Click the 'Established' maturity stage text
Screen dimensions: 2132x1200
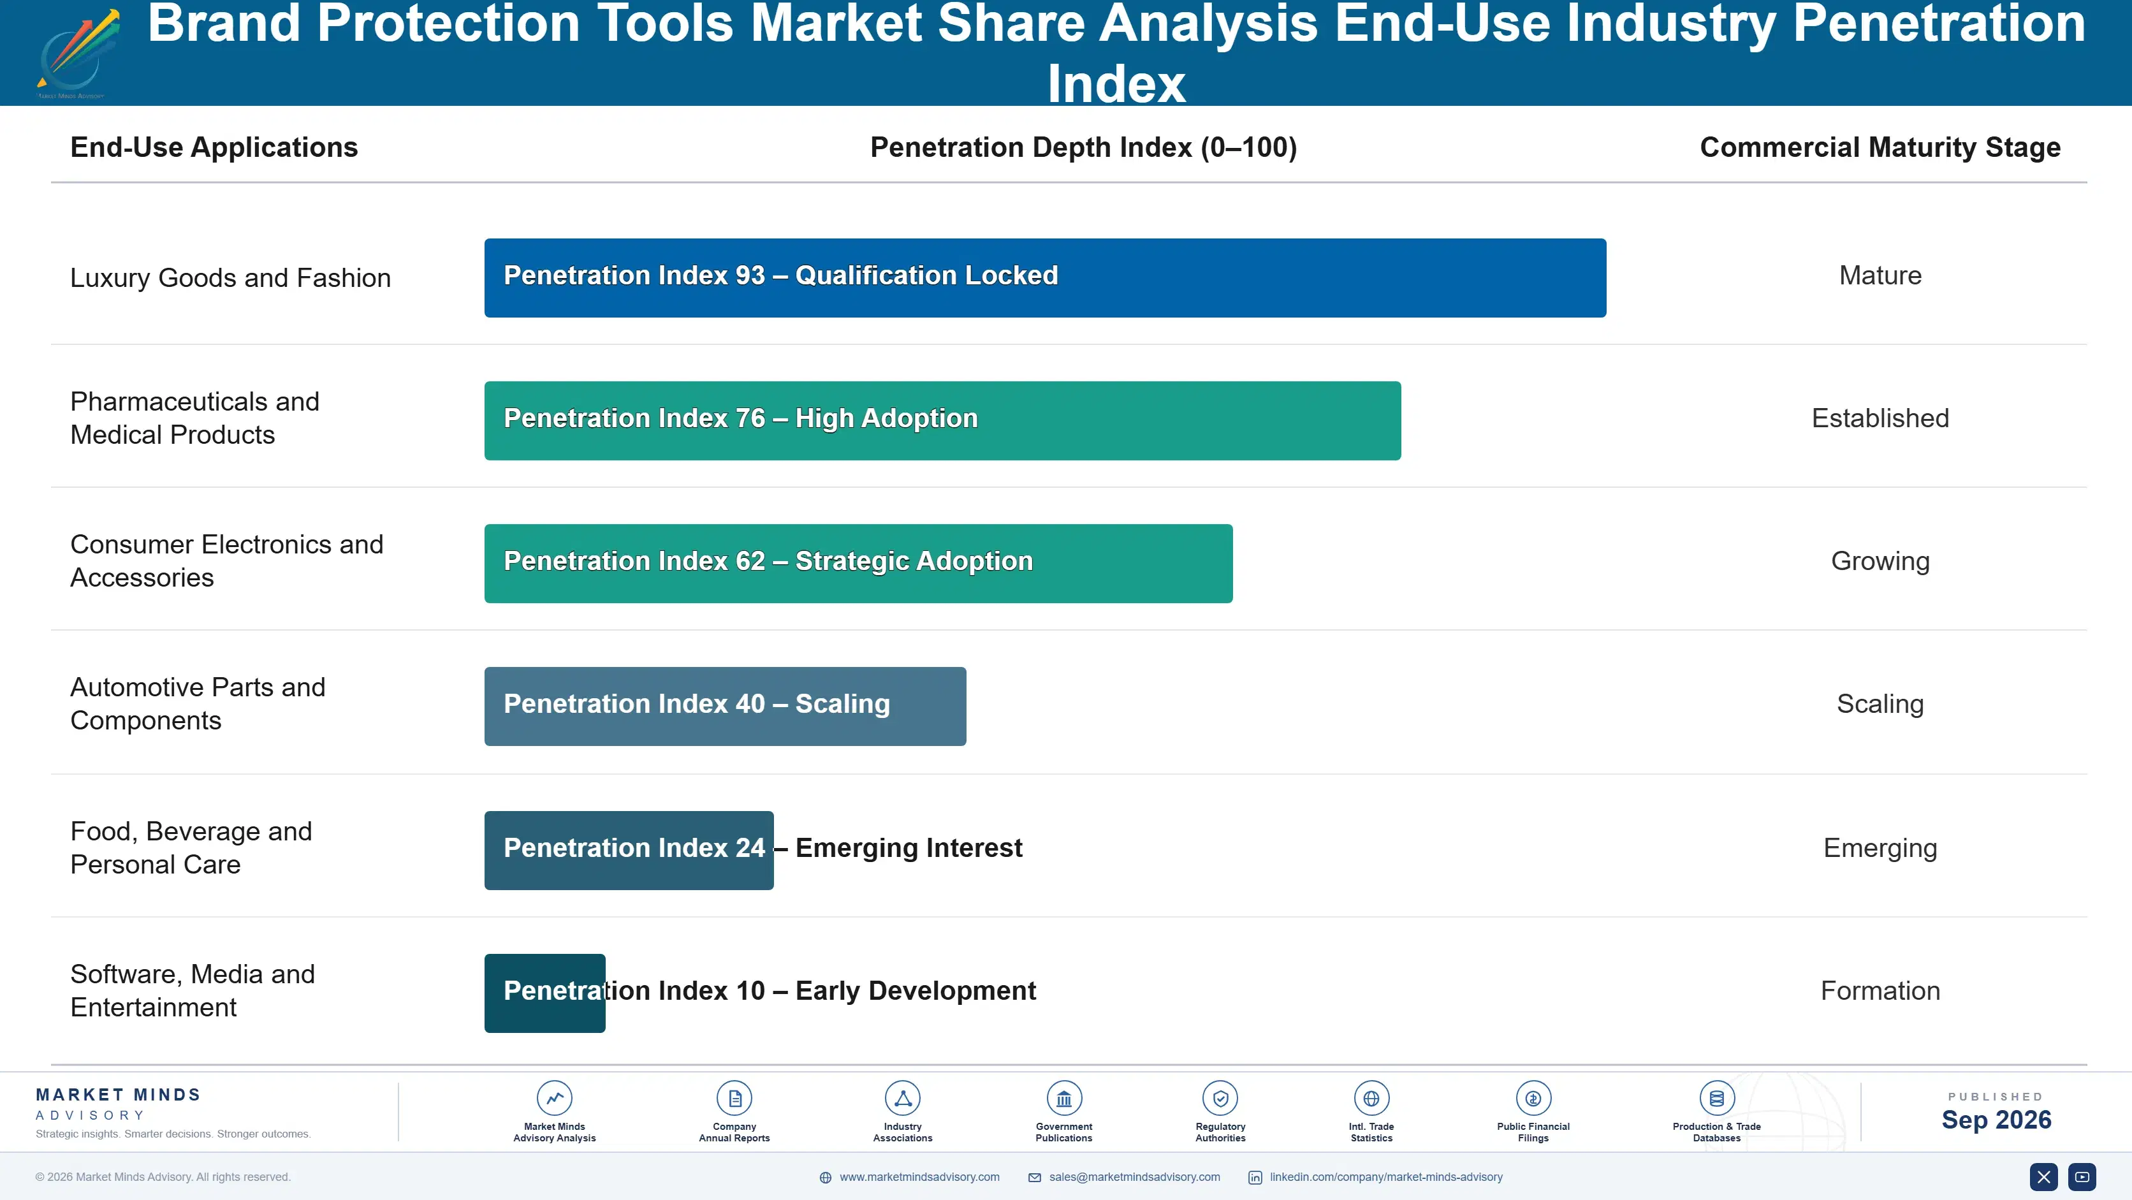coord(1880,418)
